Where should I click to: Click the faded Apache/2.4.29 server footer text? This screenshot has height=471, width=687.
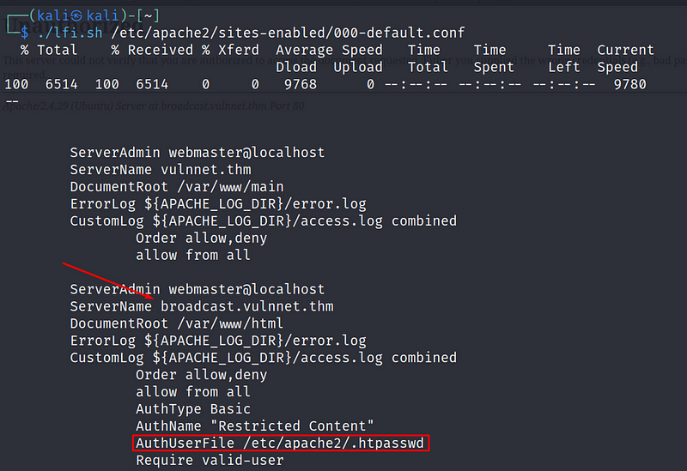coord(154,106)
